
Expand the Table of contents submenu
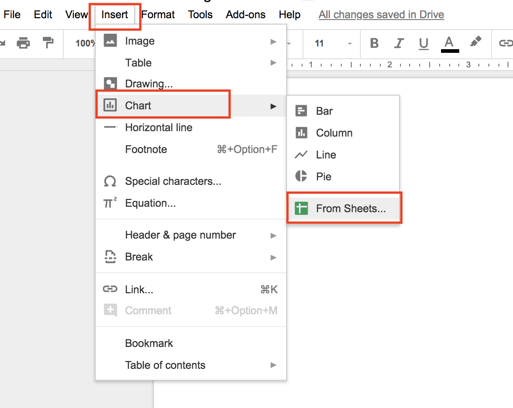[x=165, y=365]
